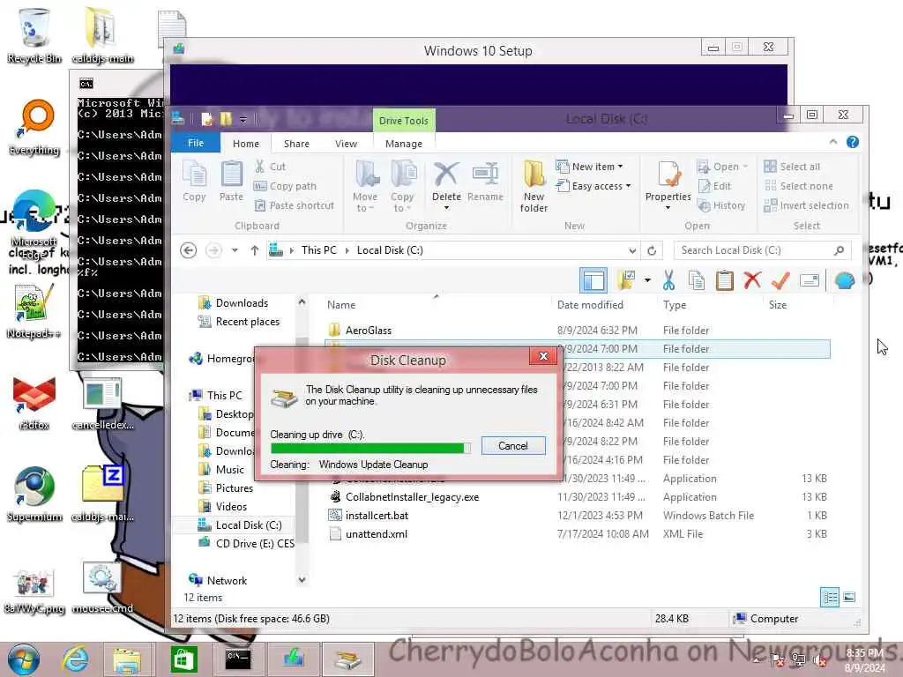Image resolution: width=903 pixels, height=677 pixels.
Task: Select CollabnetInstaller_legacy.exe file
Action: pos(412,497)
